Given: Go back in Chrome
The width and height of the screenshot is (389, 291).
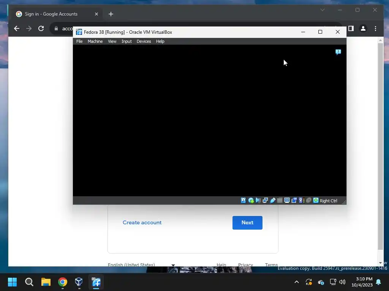Looking at the screenshot, I should [x=17, y=28].
